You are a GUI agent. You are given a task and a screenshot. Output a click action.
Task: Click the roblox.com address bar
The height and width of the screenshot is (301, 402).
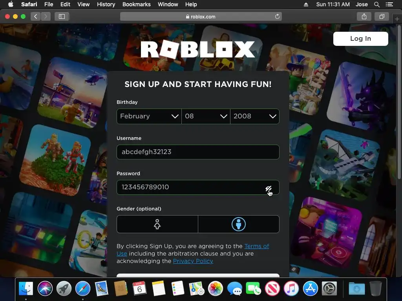tap(201, 16)
